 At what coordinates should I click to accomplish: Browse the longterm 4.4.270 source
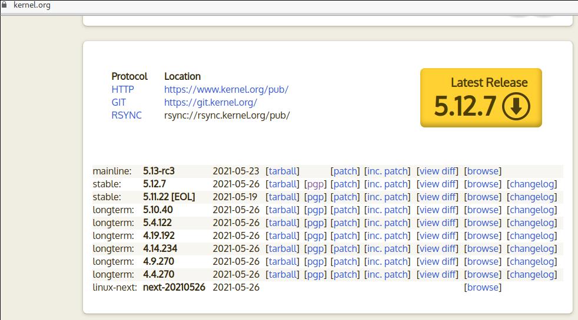click(x=483, y=274)
